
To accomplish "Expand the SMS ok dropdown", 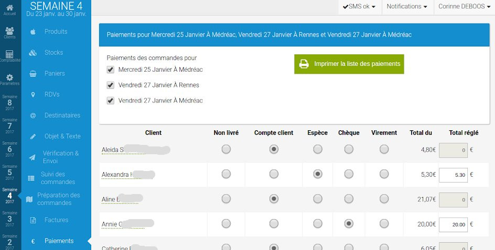I will (359, 7).
